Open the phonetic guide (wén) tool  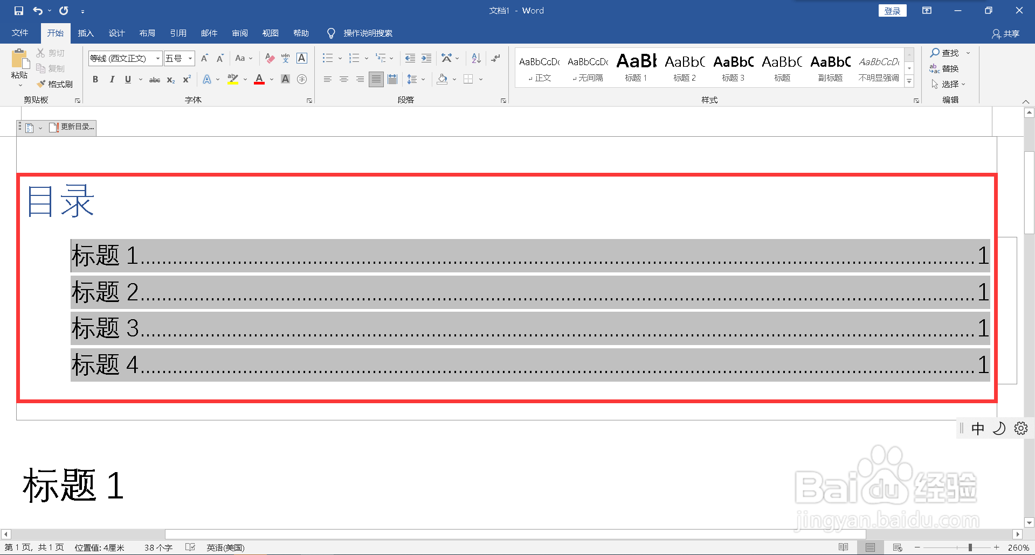pyautogui.click(x=286, y=58)
